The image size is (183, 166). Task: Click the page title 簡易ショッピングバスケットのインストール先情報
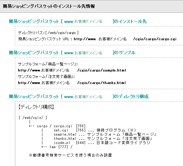tap(49, 6)
